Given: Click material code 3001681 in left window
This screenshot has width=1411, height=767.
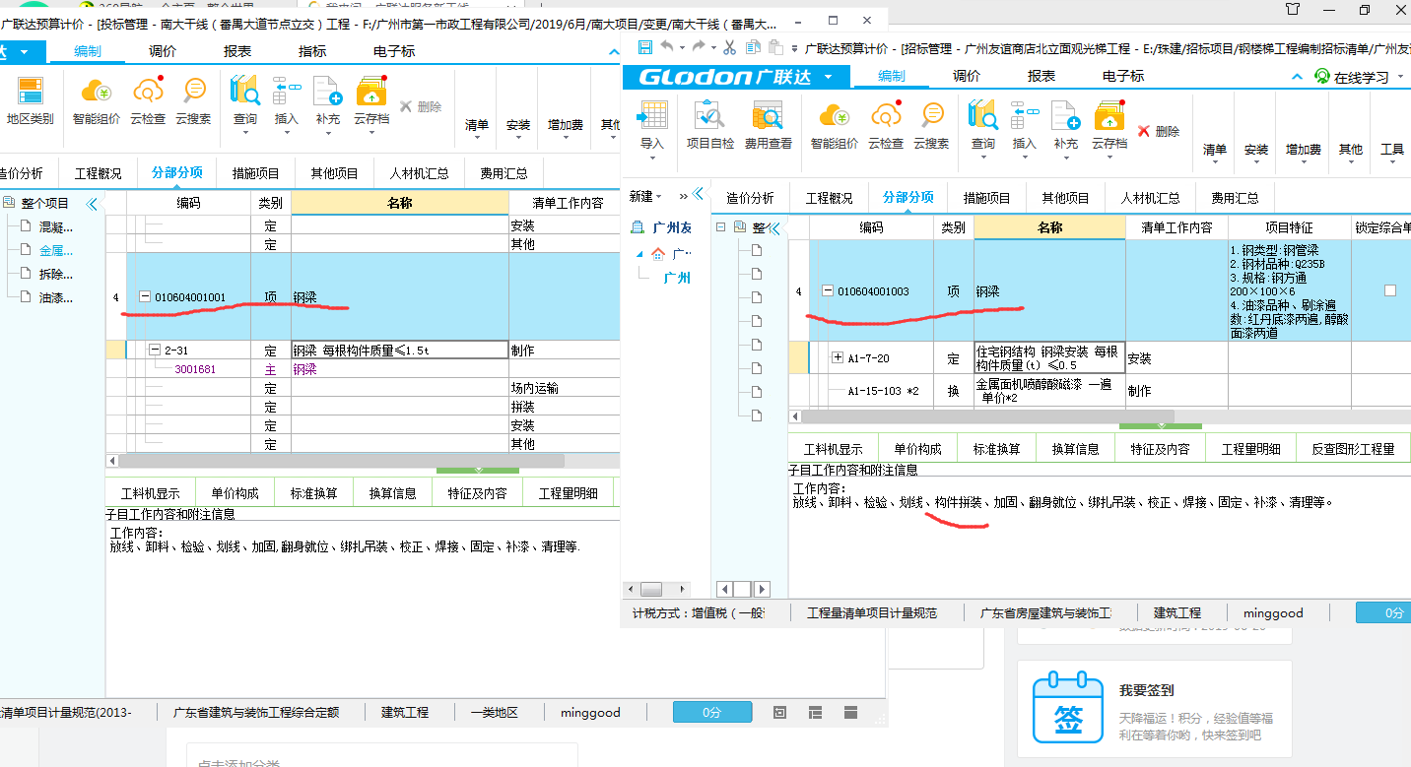Looking at the screenshot, I should pos(195,369).
